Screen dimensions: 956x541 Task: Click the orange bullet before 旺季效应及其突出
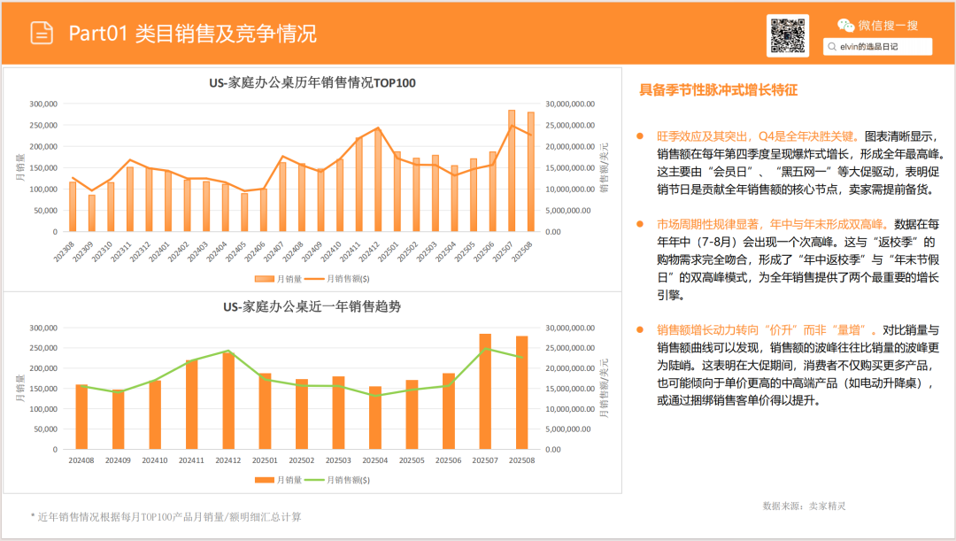(640, 136)
